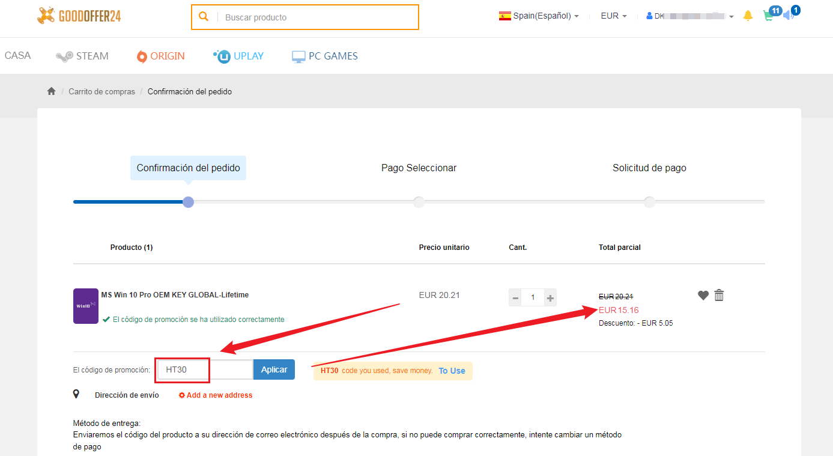The width and height of the screenshot is (833, 456).
Task: Click the shipping address location pin icon
Action: (76, 394)
